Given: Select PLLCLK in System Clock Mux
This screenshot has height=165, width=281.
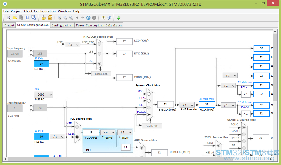Looking at the screenshot, I should 149,114.
